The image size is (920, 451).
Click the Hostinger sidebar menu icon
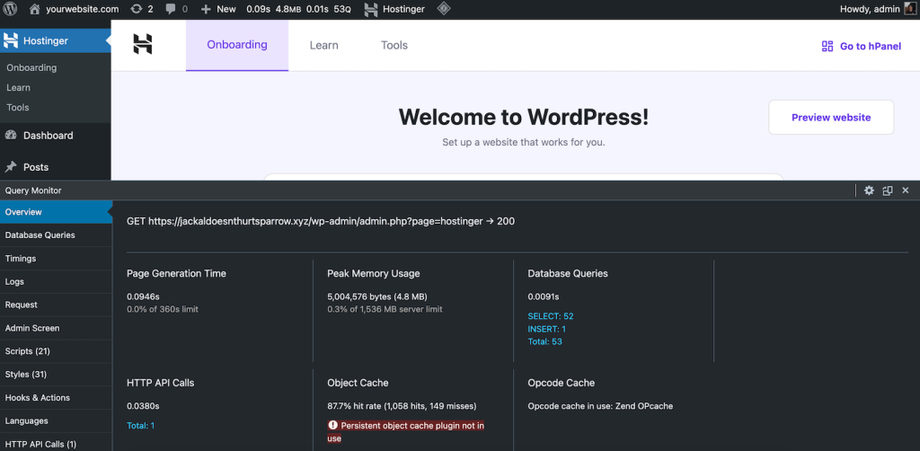[10, 40]
